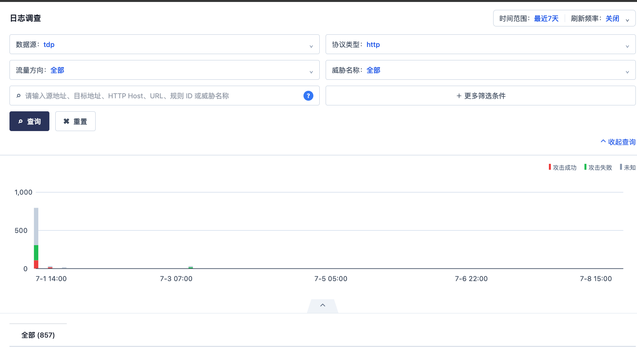
Task: Click the small bar near 7-3 07:00
Action: pos(190,267)
